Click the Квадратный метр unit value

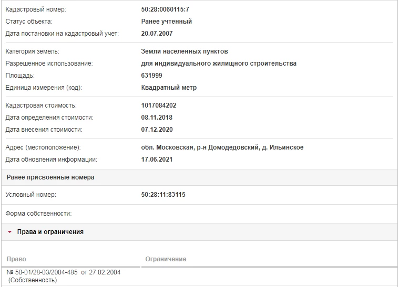coord(169,88)
